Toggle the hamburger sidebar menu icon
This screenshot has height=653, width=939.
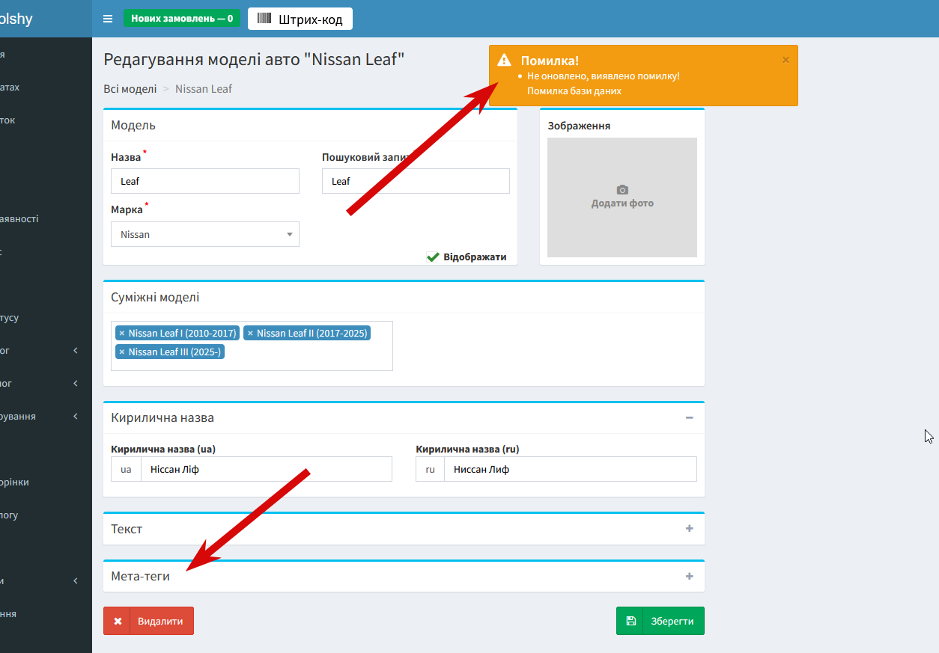pos(108,19)
